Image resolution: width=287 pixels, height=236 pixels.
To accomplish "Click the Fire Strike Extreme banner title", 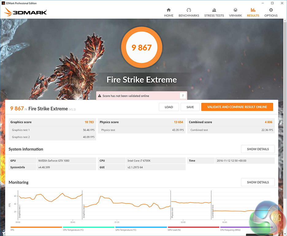I will [x=142, y=80].
